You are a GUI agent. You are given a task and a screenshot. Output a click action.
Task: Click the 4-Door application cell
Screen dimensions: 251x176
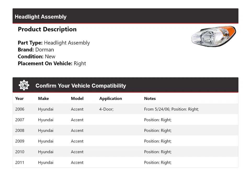pos(106,109)
